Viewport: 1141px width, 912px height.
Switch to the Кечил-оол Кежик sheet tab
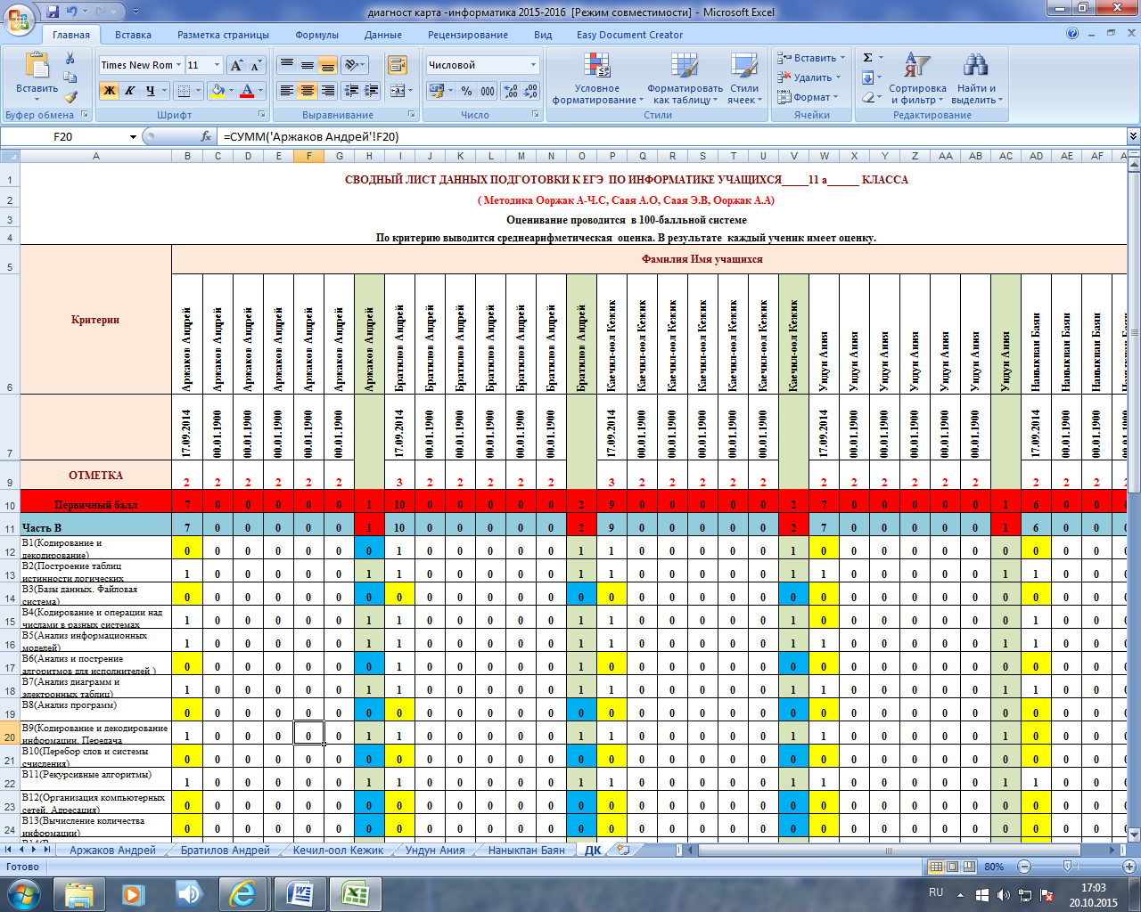coord(338,851)
